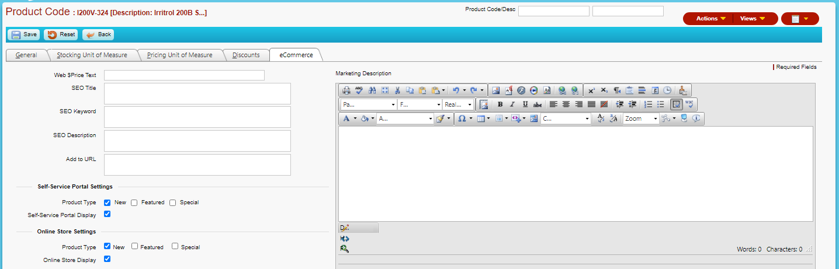The image size is (839, 269).
Task: Click the Copy icon in editor
Action: (x=410, y=90)
